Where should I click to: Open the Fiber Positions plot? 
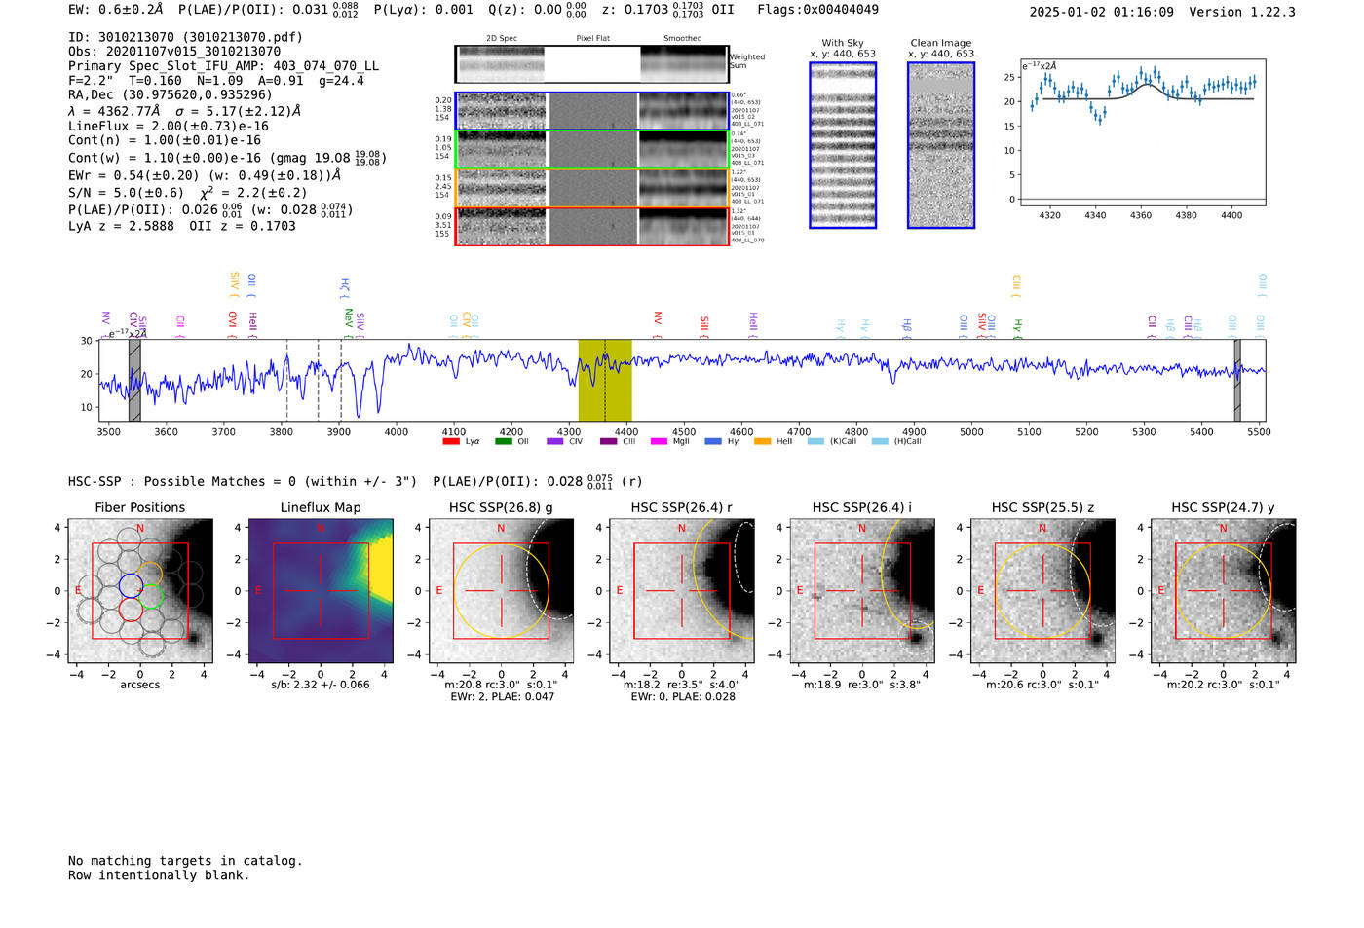click(x=140, y=591)
